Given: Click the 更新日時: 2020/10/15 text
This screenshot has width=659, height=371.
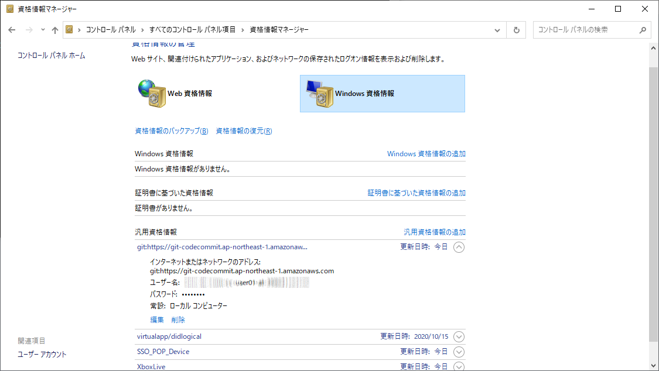Looking at the screenshot, I should click(x=414, y=336).
